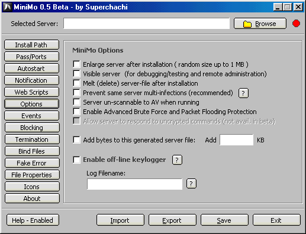
Task: Open the Autostart settings page
Action: 31,69
